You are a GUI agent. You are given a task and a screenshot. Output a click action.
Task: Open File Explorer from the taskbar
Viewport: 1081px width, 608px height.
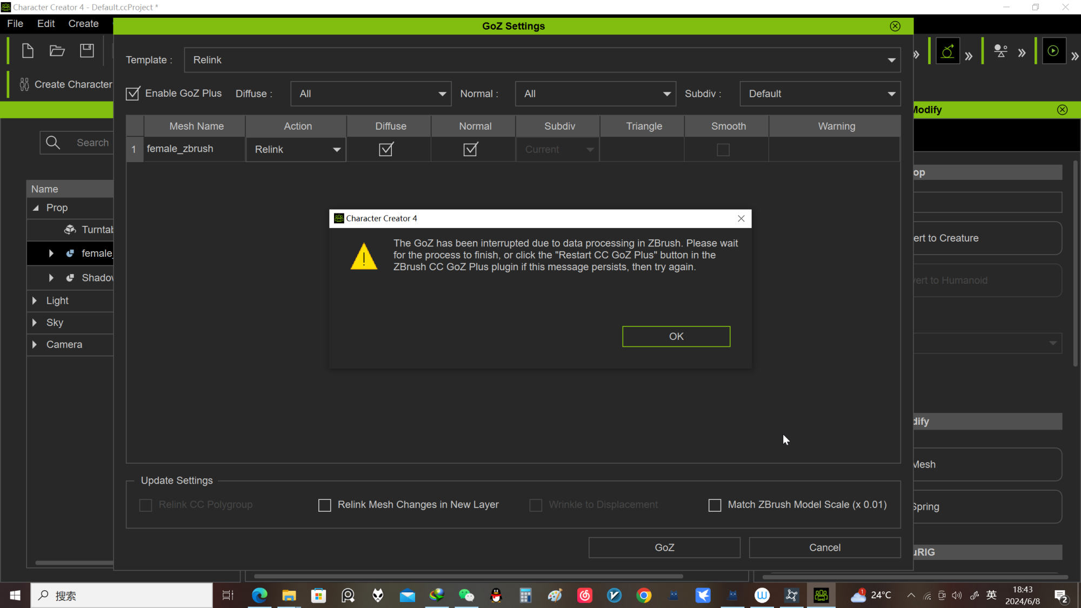289,595
